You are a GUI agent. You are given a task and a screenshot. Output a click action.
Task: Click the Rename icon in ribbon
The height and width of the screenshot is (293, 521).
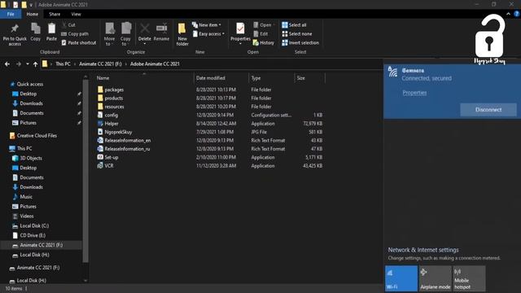coord(161,28)
